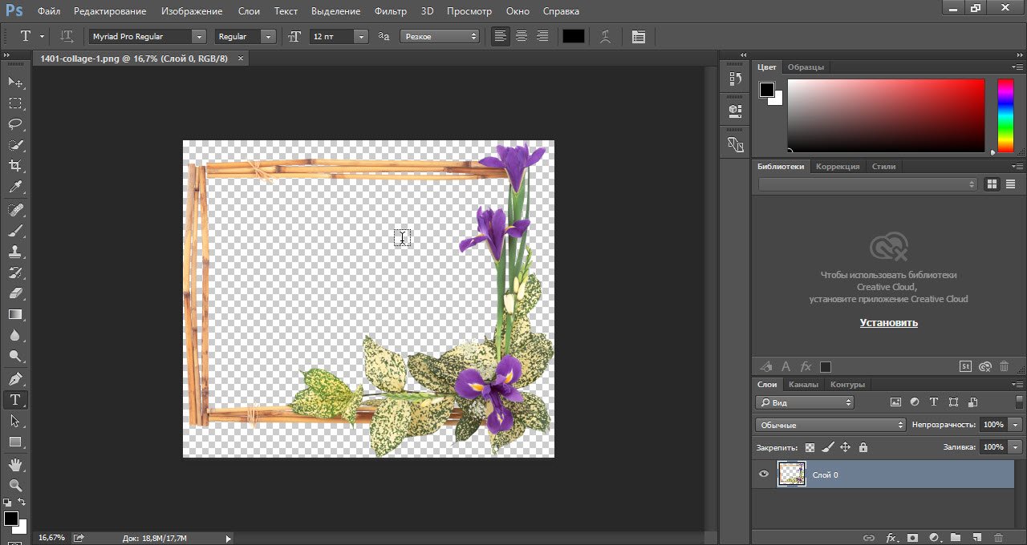
Task: Expand the Обычные blend mode dropdown
Action: pos(830,425)
